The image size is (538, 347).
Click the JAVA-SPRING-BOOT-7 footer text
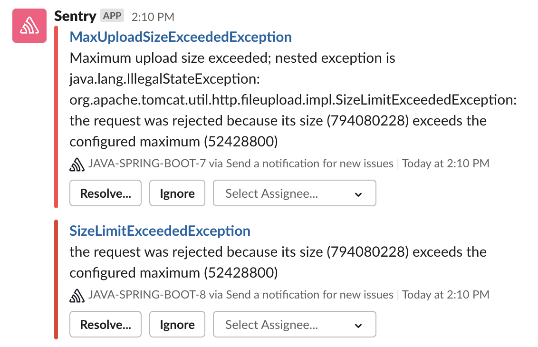147,164
